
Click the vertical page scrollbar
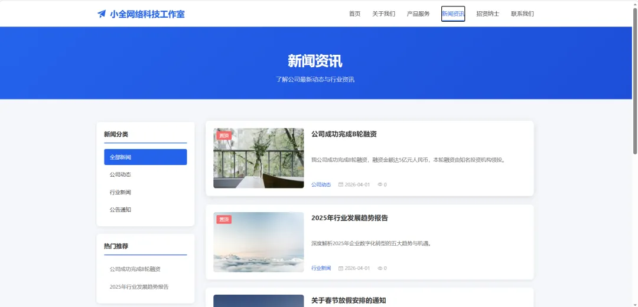pyautogui.click(x=634, y=81)
